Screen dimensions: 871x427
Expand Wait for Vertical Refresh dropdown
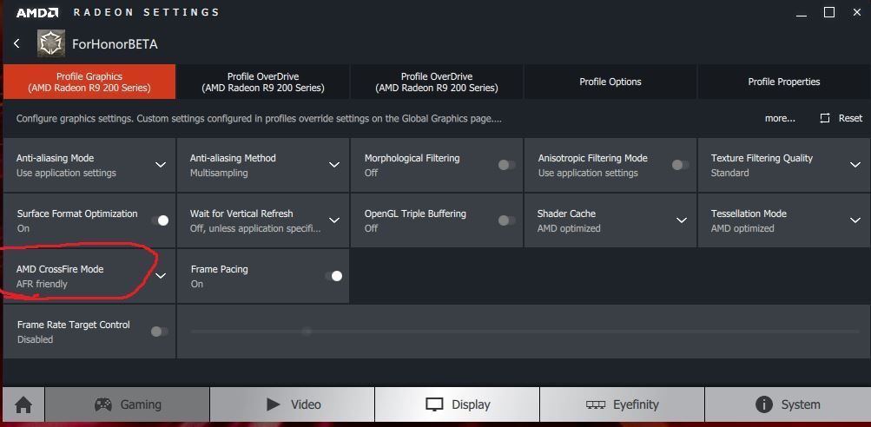[334, 220]
